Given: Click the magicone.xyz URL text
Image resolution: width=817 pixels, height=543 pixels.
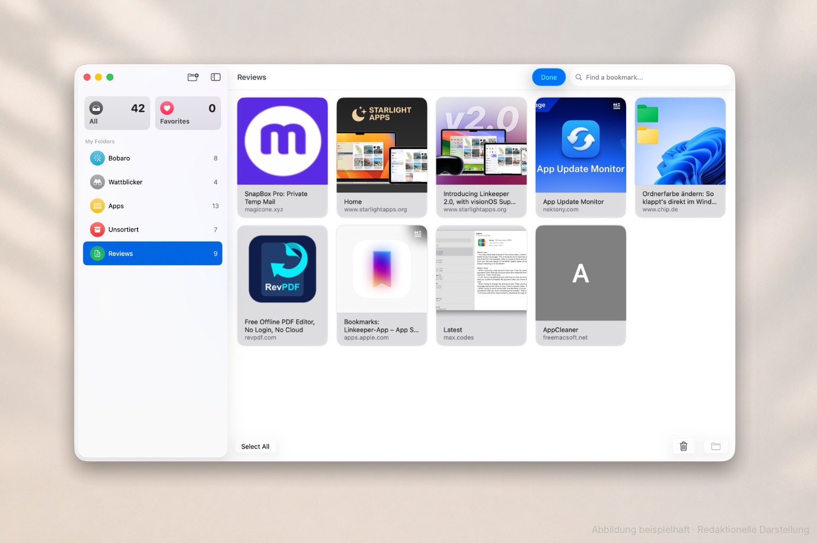Looking at the screenshot, I should pyautogui.click(x=264, y=210).
